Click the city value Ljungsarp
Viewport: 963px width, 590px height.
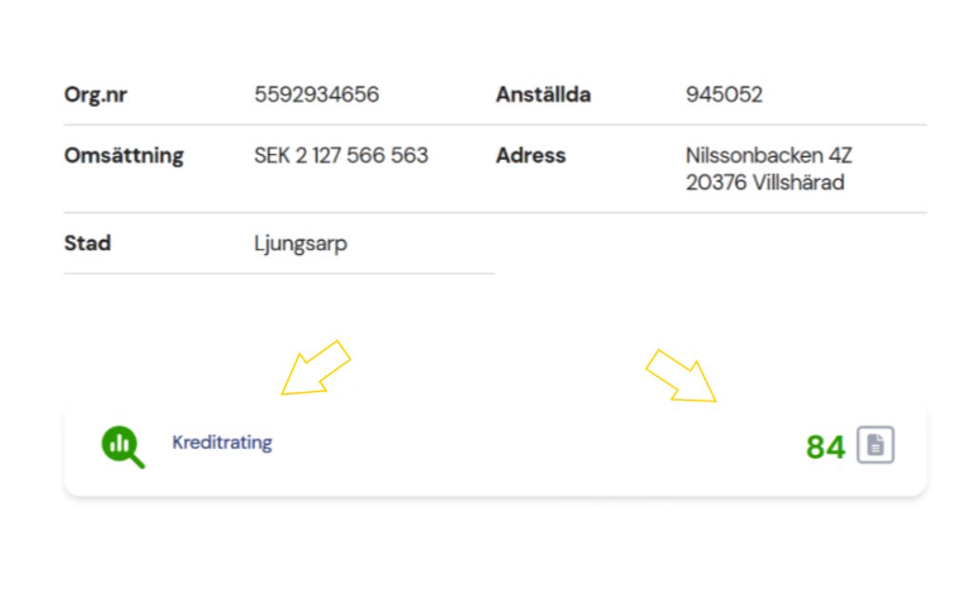click(301, 243)
